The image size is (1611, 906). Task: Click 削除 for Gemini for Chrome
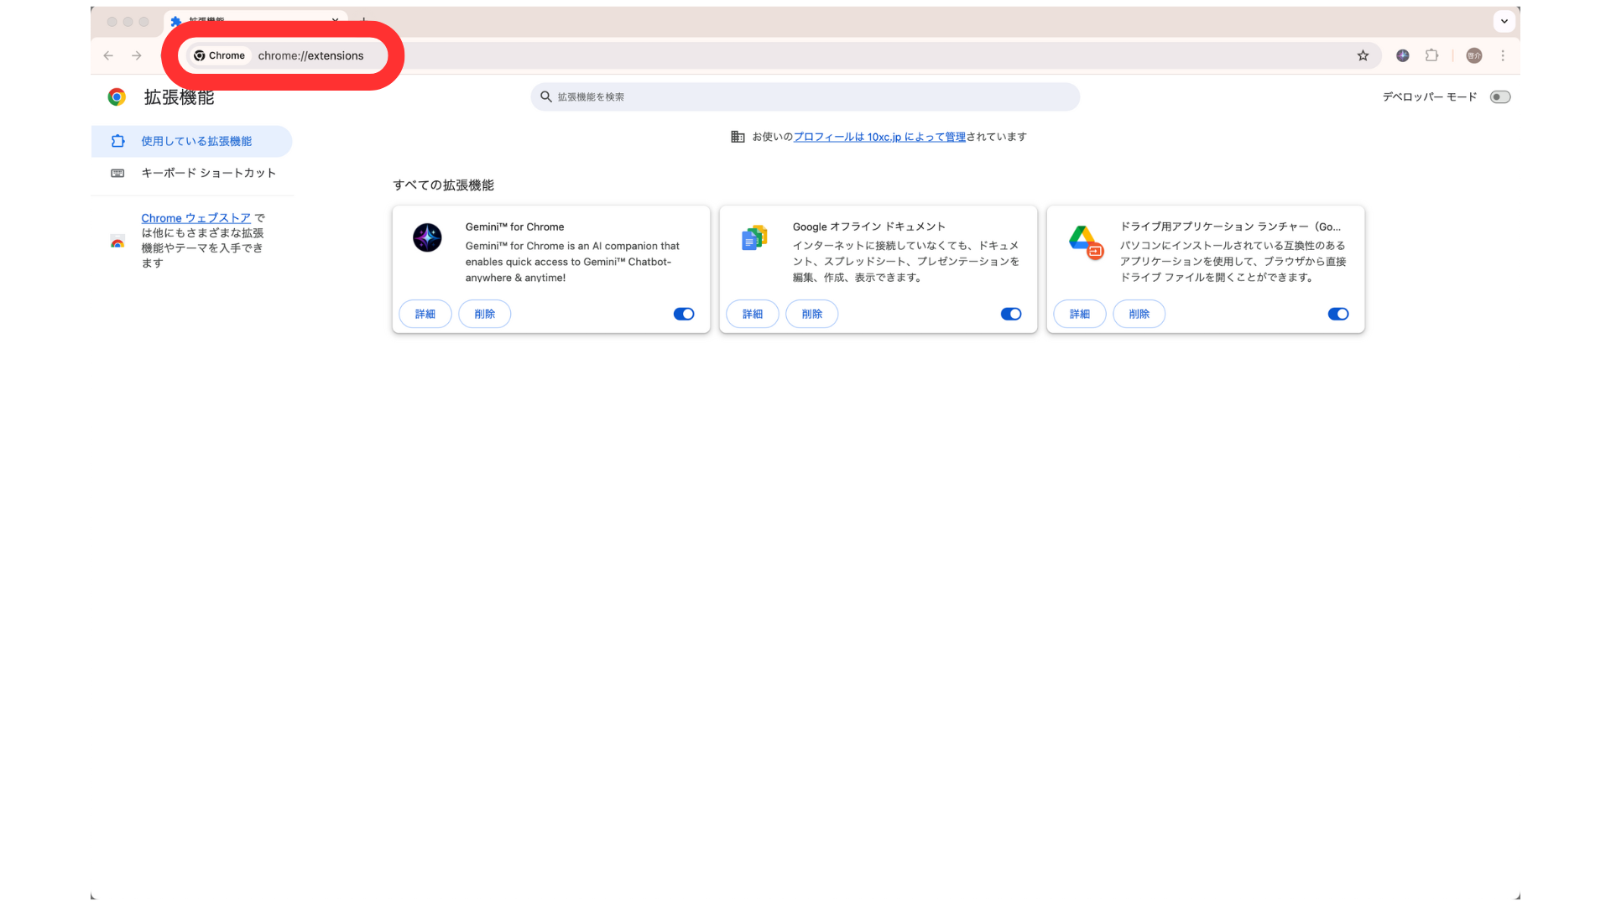pos(485,314)
